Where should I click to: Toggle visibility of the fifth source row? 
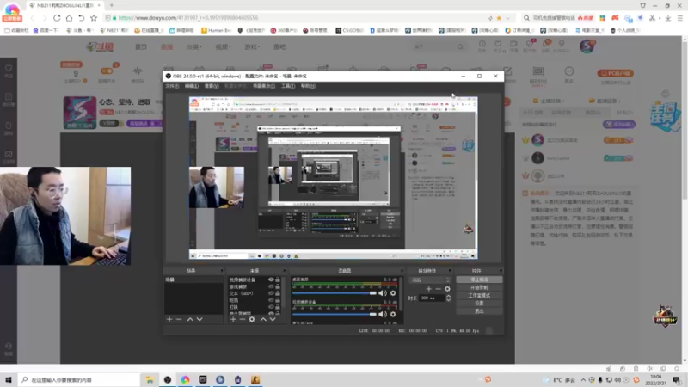click(x=271, y=307)
